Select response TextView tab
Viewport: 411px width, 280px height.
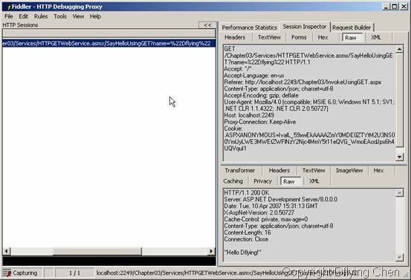coord(314,170)
